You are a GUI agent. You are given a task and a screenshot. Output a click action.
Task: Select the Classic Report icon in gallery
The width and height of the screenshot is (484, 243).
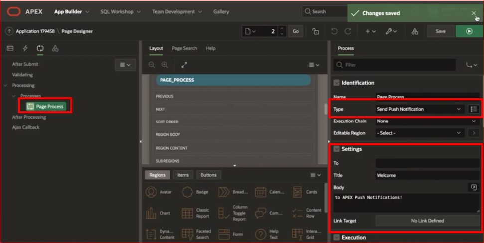point(187,213)
